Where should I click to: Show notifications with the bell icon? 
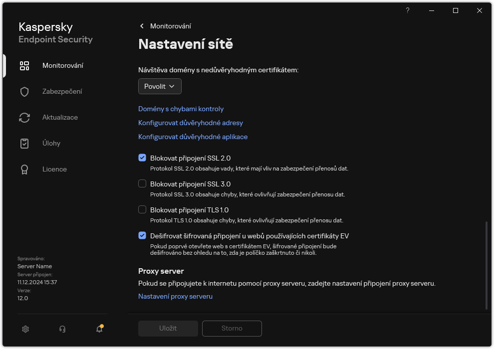[99, 330]
